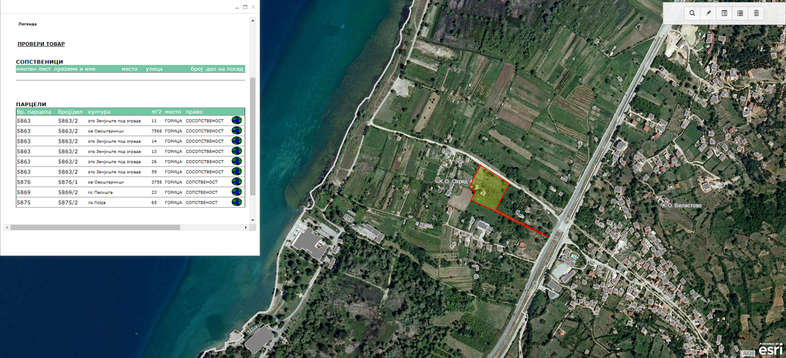This screenshot has height=358, width=786.
Task: Click the trash bin icon to clear
Action: coord(756,13)
